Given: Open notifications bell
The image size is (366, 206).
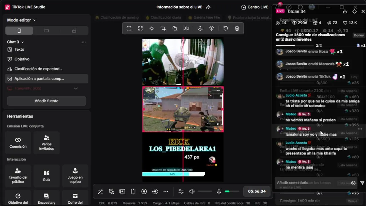Looking at the screenshot, I should coord(277,7).
